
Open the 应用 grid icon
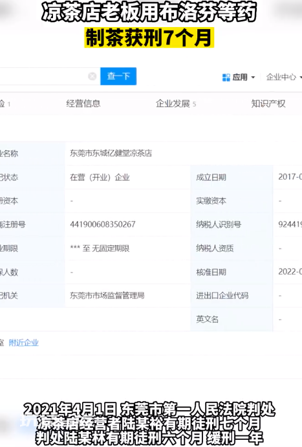tap(226, 78)
